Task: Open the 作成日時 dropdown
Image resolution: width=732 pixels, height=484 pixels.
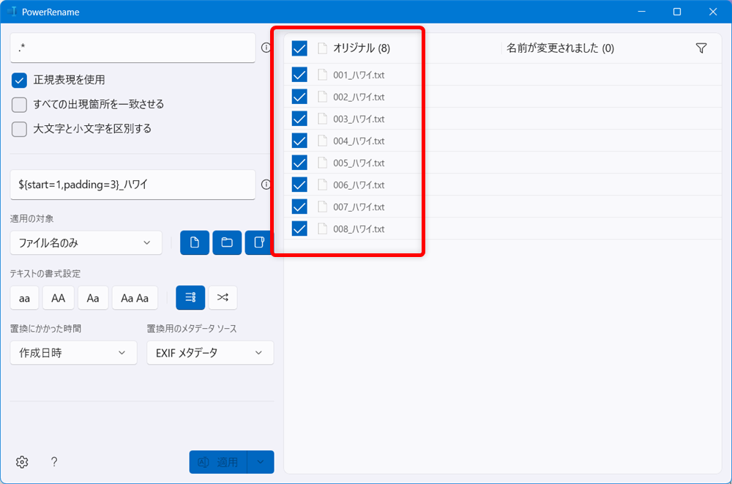Action: [x=73, y=352]
